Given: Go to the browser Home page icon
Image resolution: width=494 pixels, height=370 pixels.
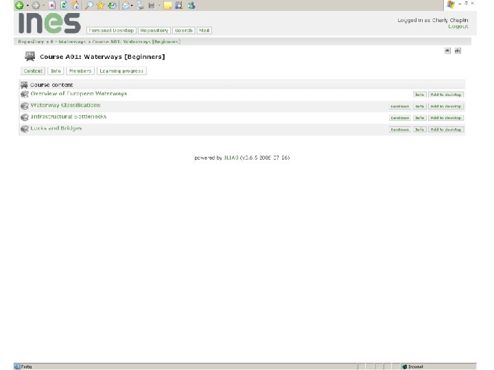Looking at the screenshot, I should 75,5.
